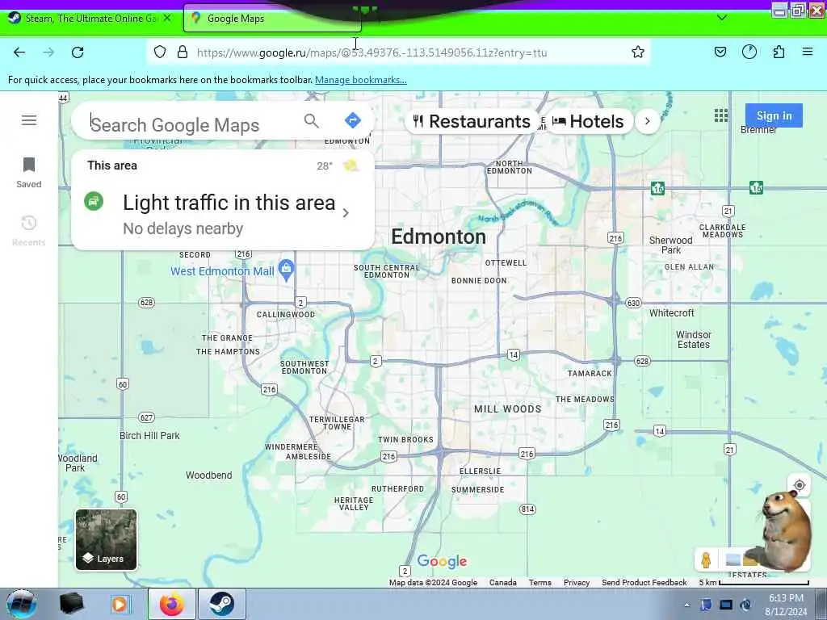This screenshot has width=827, height=620.
Task: Click the Firefox taskbar icon
Action: point(172,604)
